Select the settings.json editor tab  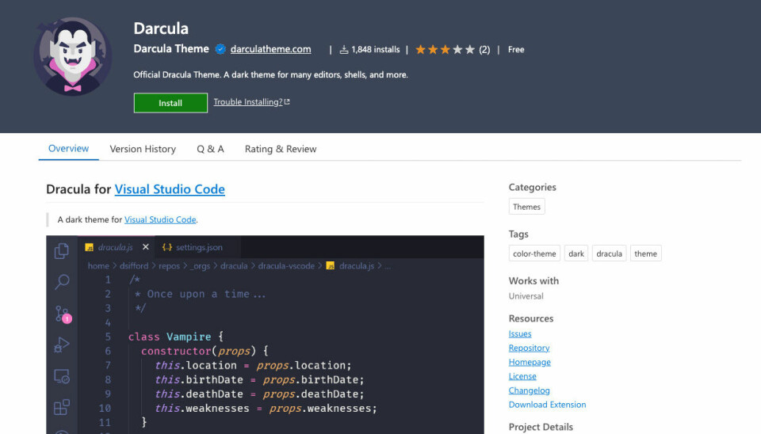197,247
